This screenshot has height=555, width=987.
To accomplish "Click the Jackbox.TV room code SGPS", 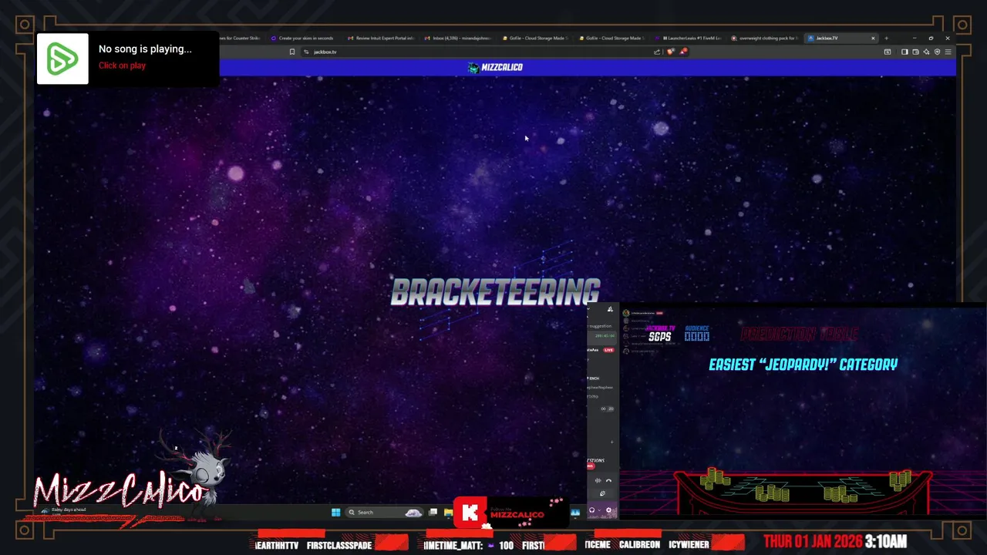I will coord(659,337).
